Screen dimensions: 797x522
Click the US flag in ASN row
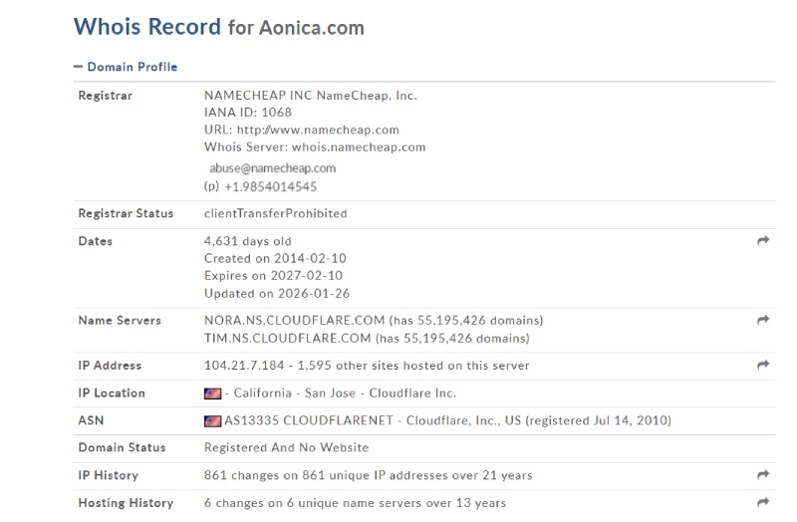click(212, 420)
